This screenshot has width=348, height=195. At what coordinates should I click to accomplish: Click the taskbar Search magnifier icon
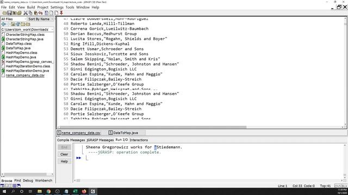point(13,191)
